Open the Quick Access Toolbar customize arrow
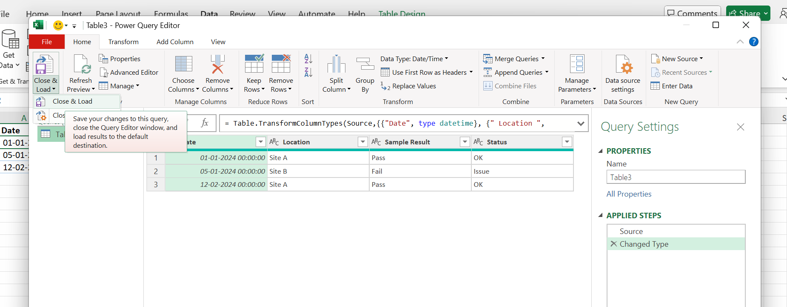 click(x=74, y=26)
